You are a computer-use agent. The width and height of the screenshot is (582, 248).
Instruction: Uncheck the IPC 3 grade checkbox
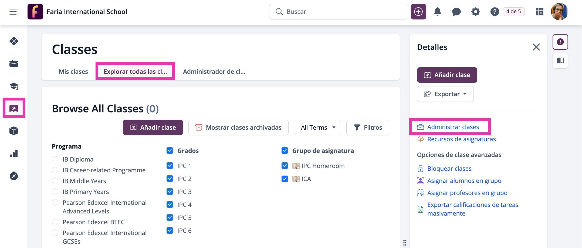pos(170,192)
